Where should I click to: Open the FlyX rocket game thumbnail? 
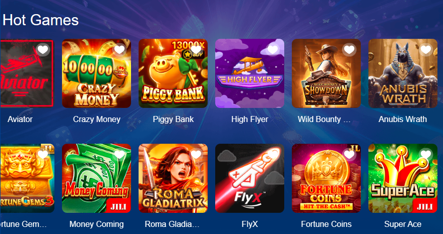point(250,179)
